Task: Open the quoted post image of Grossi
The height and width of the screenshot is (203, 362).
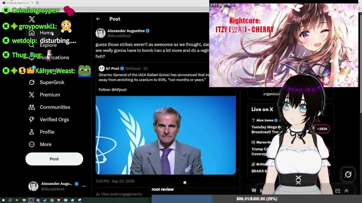Action: pos(166,135)
